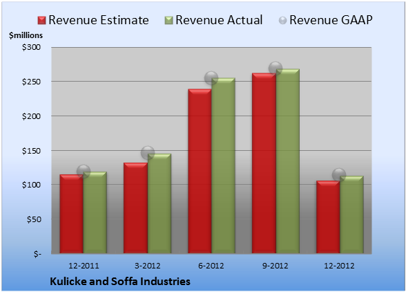
Task: Click the GAAP marker above 12-2012 bars
Action: tap(339, 174)
